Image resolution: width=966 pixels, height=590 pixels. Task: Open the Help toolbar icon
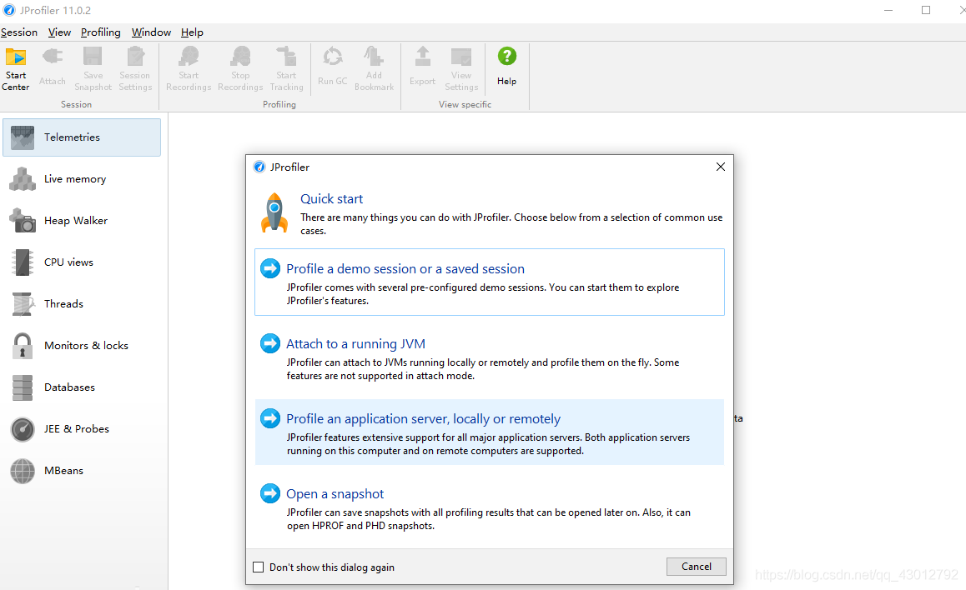[506, 67]
